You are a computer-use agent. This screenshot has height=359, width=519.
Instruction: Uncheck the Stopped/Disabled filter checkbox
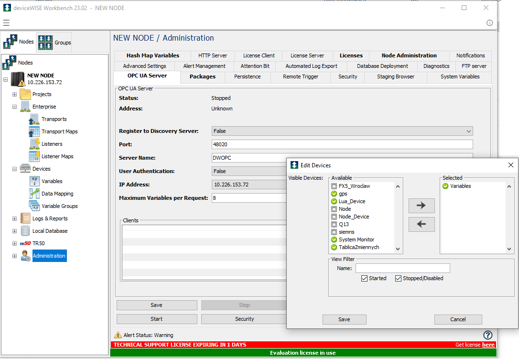398,278
